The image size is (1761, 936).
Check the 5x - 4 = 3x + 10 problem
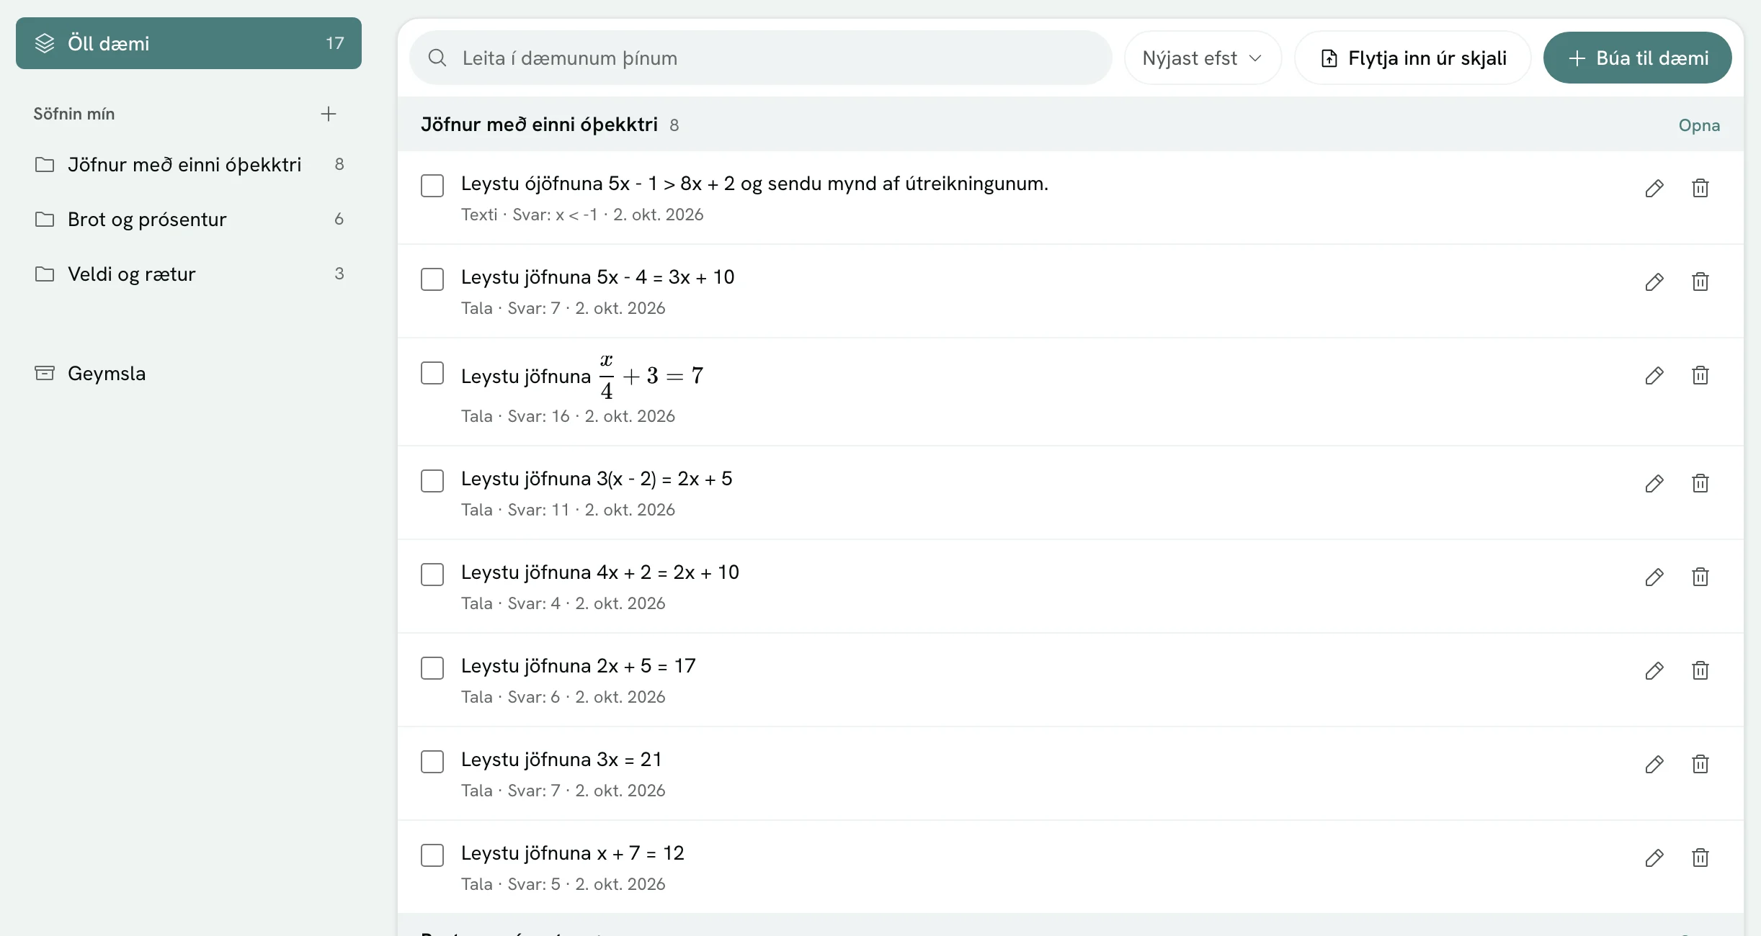[x=432, y=279]
